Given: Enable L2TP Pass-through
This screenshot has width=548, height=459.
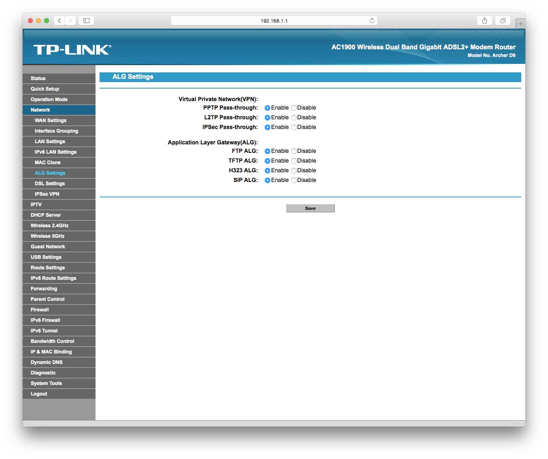Looking at the screenshot, I should 268,118.
